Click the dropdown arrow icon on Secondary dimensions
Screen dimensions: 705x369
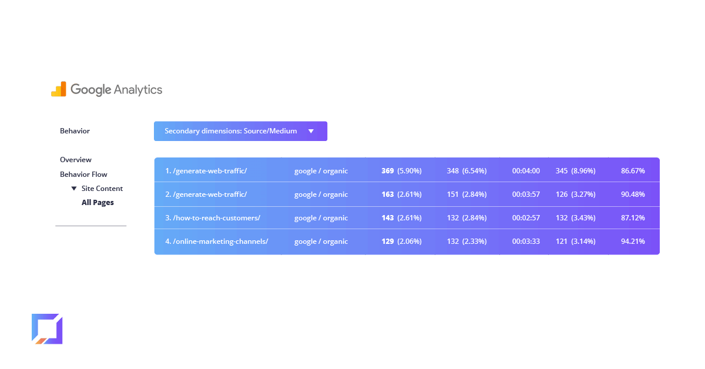[311, 131]
